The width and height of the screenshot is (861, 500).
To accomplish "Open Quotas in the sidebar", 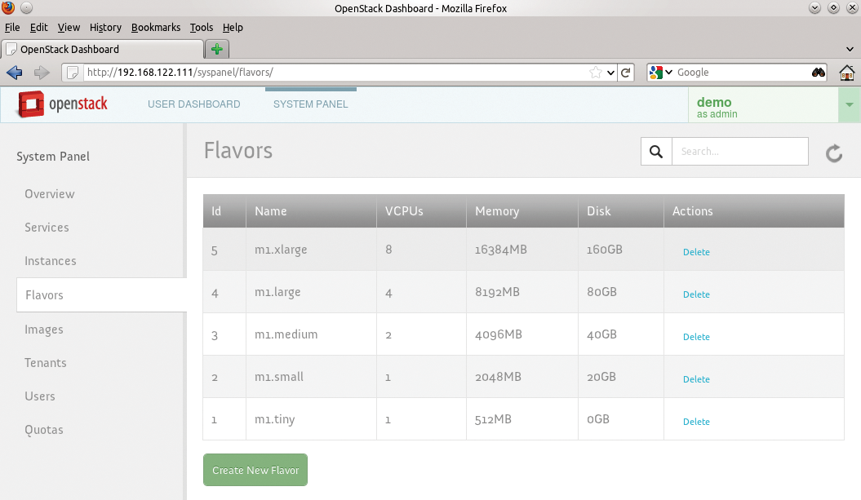I will (43, 430).
